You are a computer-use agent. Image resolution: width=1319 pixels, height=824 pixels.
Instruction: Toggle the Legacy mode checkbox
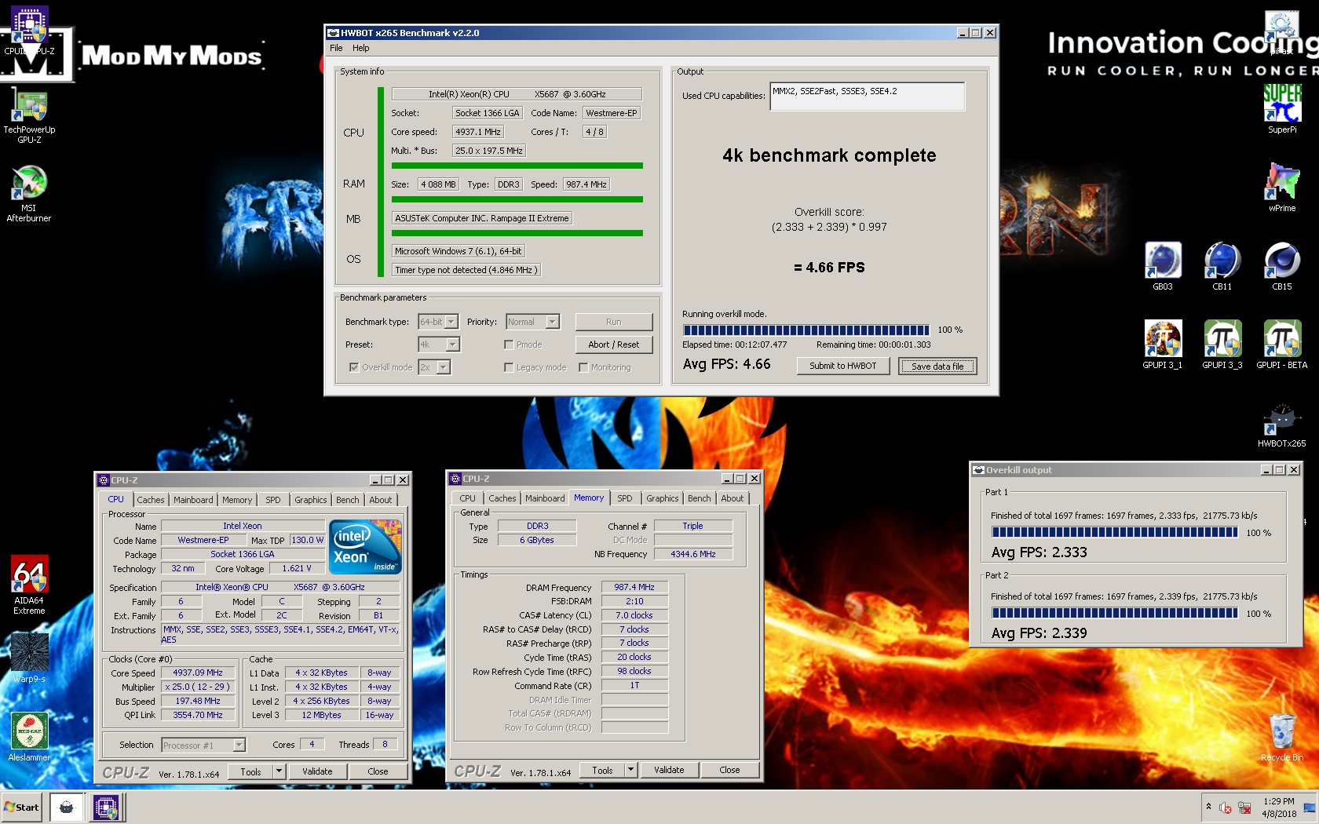coord(509,367)
